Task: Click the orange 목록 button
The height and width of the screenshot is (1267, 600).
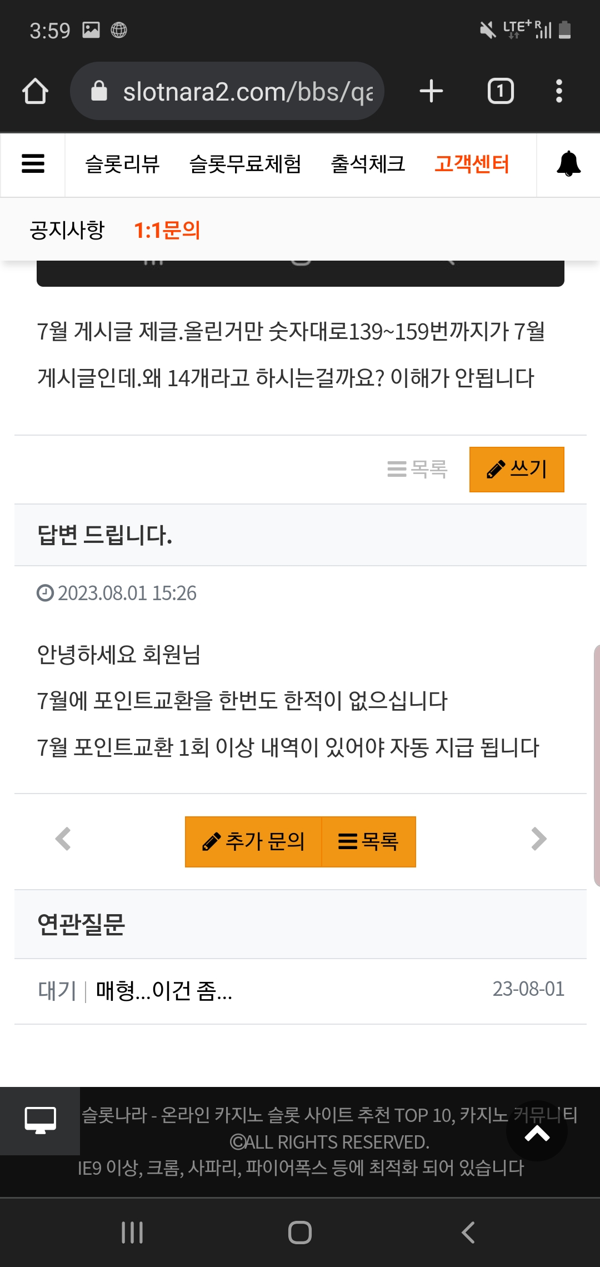Action: click(369, 842)
